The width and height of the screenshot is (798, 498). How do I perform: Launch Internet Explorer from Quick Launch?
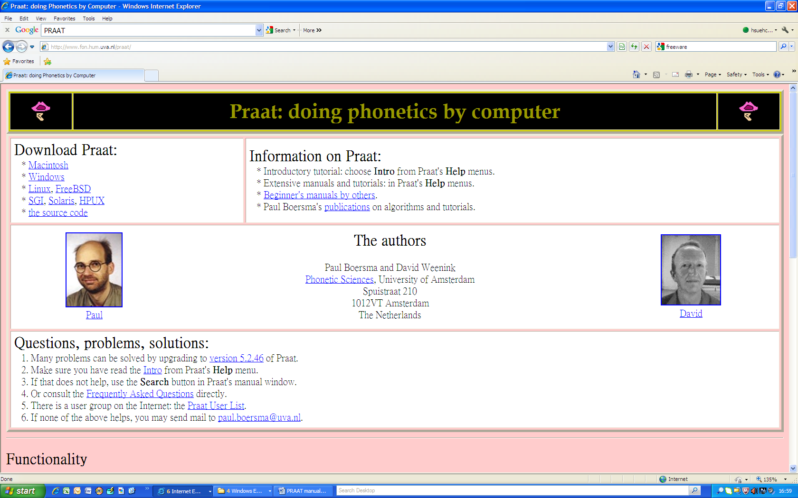(56, 491)
